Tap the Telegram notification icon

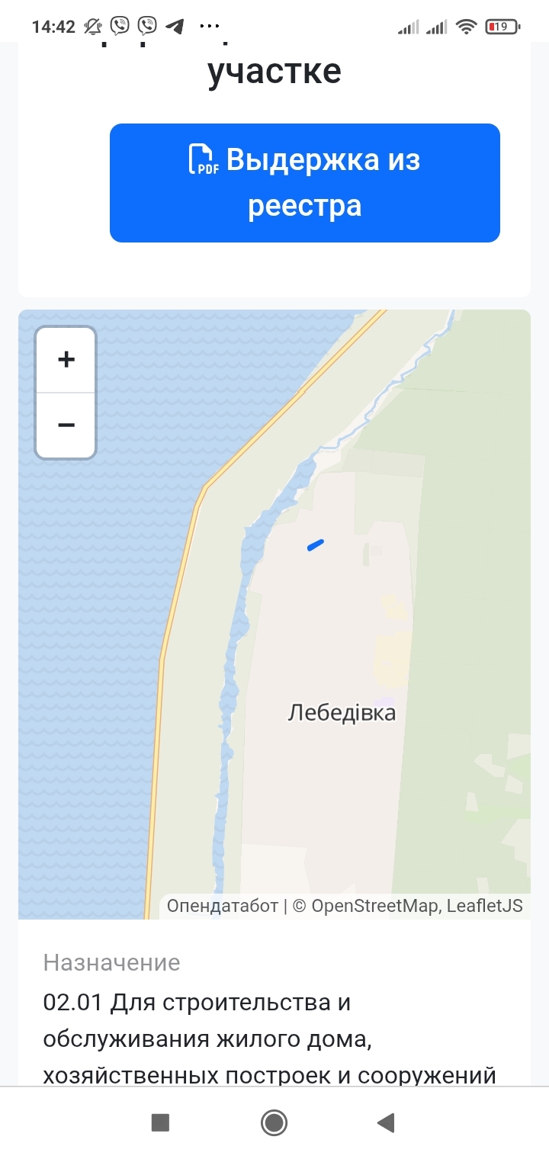(175, 27)
